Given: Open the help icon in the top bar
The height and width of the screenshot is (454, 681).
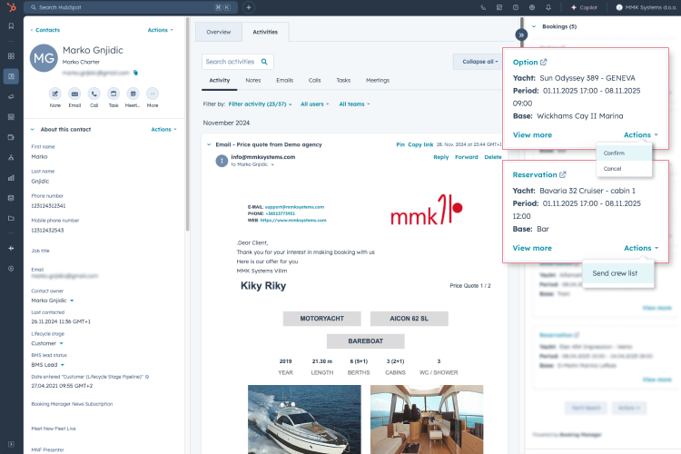Looking at the screenshot, I should [516, 7].
